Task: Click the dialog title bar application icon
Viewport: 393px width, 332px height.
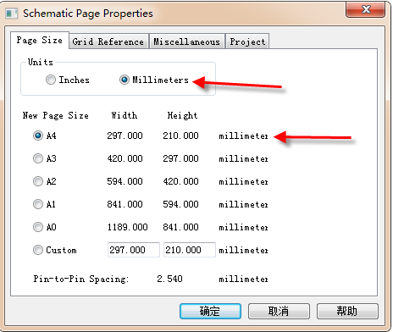Action: [x=12, y=14]
